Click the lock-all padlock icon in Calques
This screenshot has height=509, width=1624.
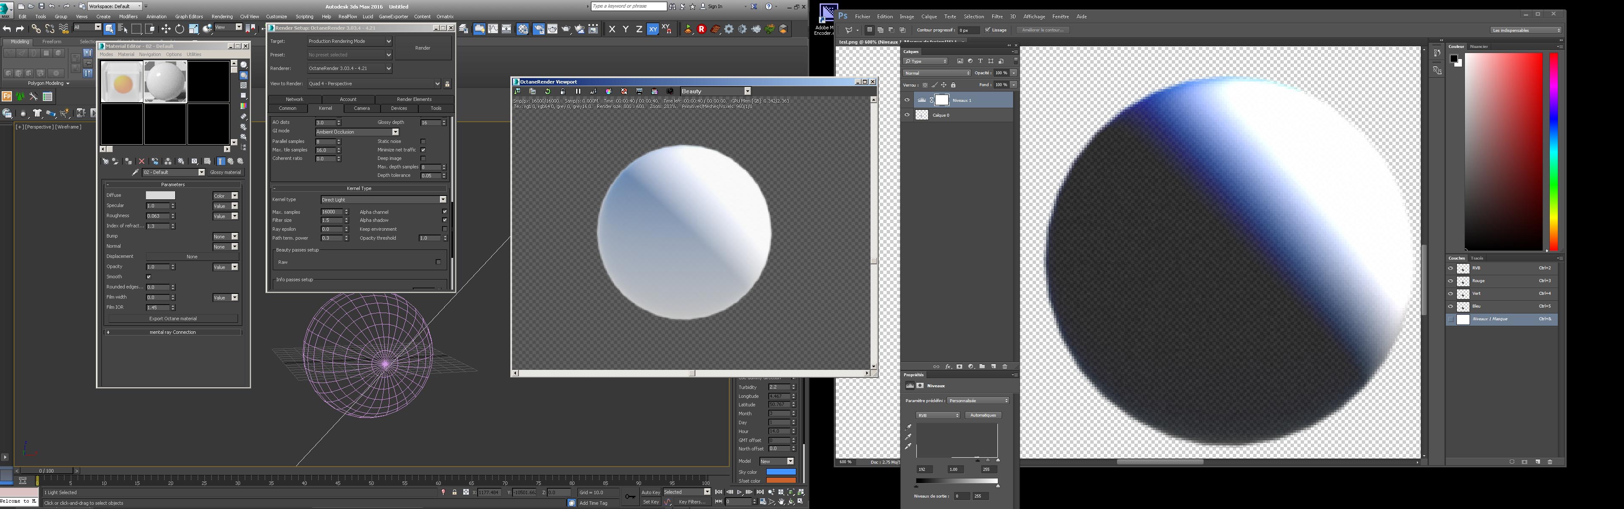[x=953, y=85]
